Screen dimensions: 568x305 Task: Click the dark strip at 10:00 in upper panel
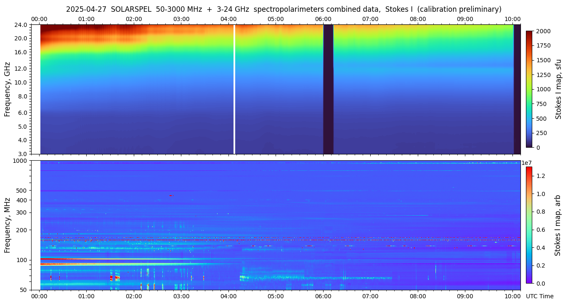[x=517, y=89]
